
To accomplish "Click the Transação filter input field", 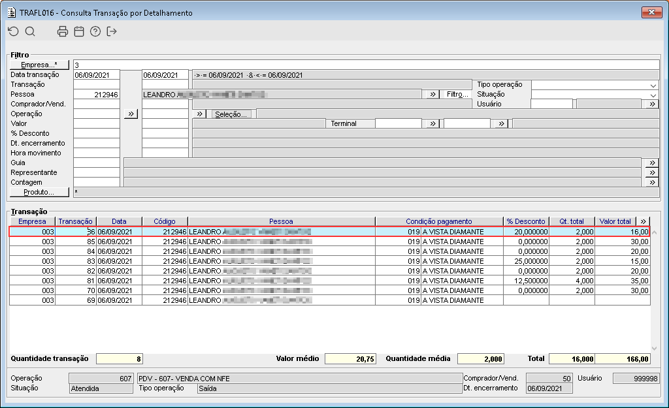I will click(x=97, y=85).
